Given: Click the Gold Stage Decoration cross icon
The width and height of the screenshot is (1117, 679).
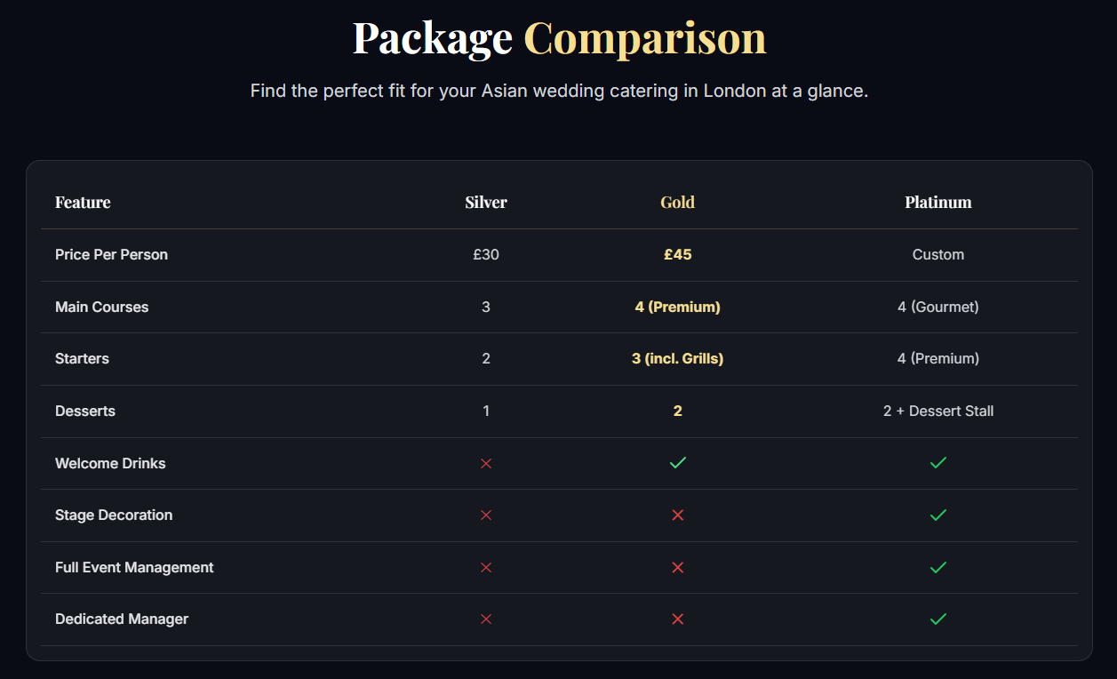Looking at the screenshot, I should tap(677, 515).
